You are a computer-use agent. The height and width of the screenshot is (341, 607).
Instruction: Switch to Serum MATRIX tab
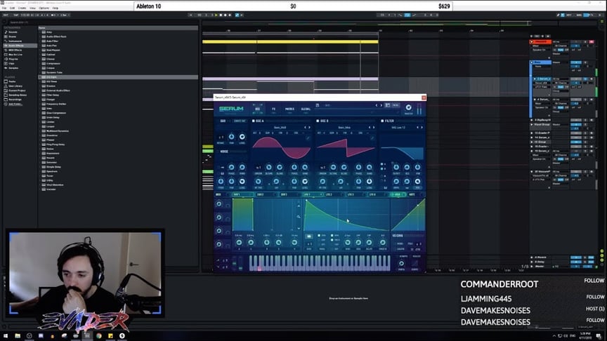[x=289, y=109]
